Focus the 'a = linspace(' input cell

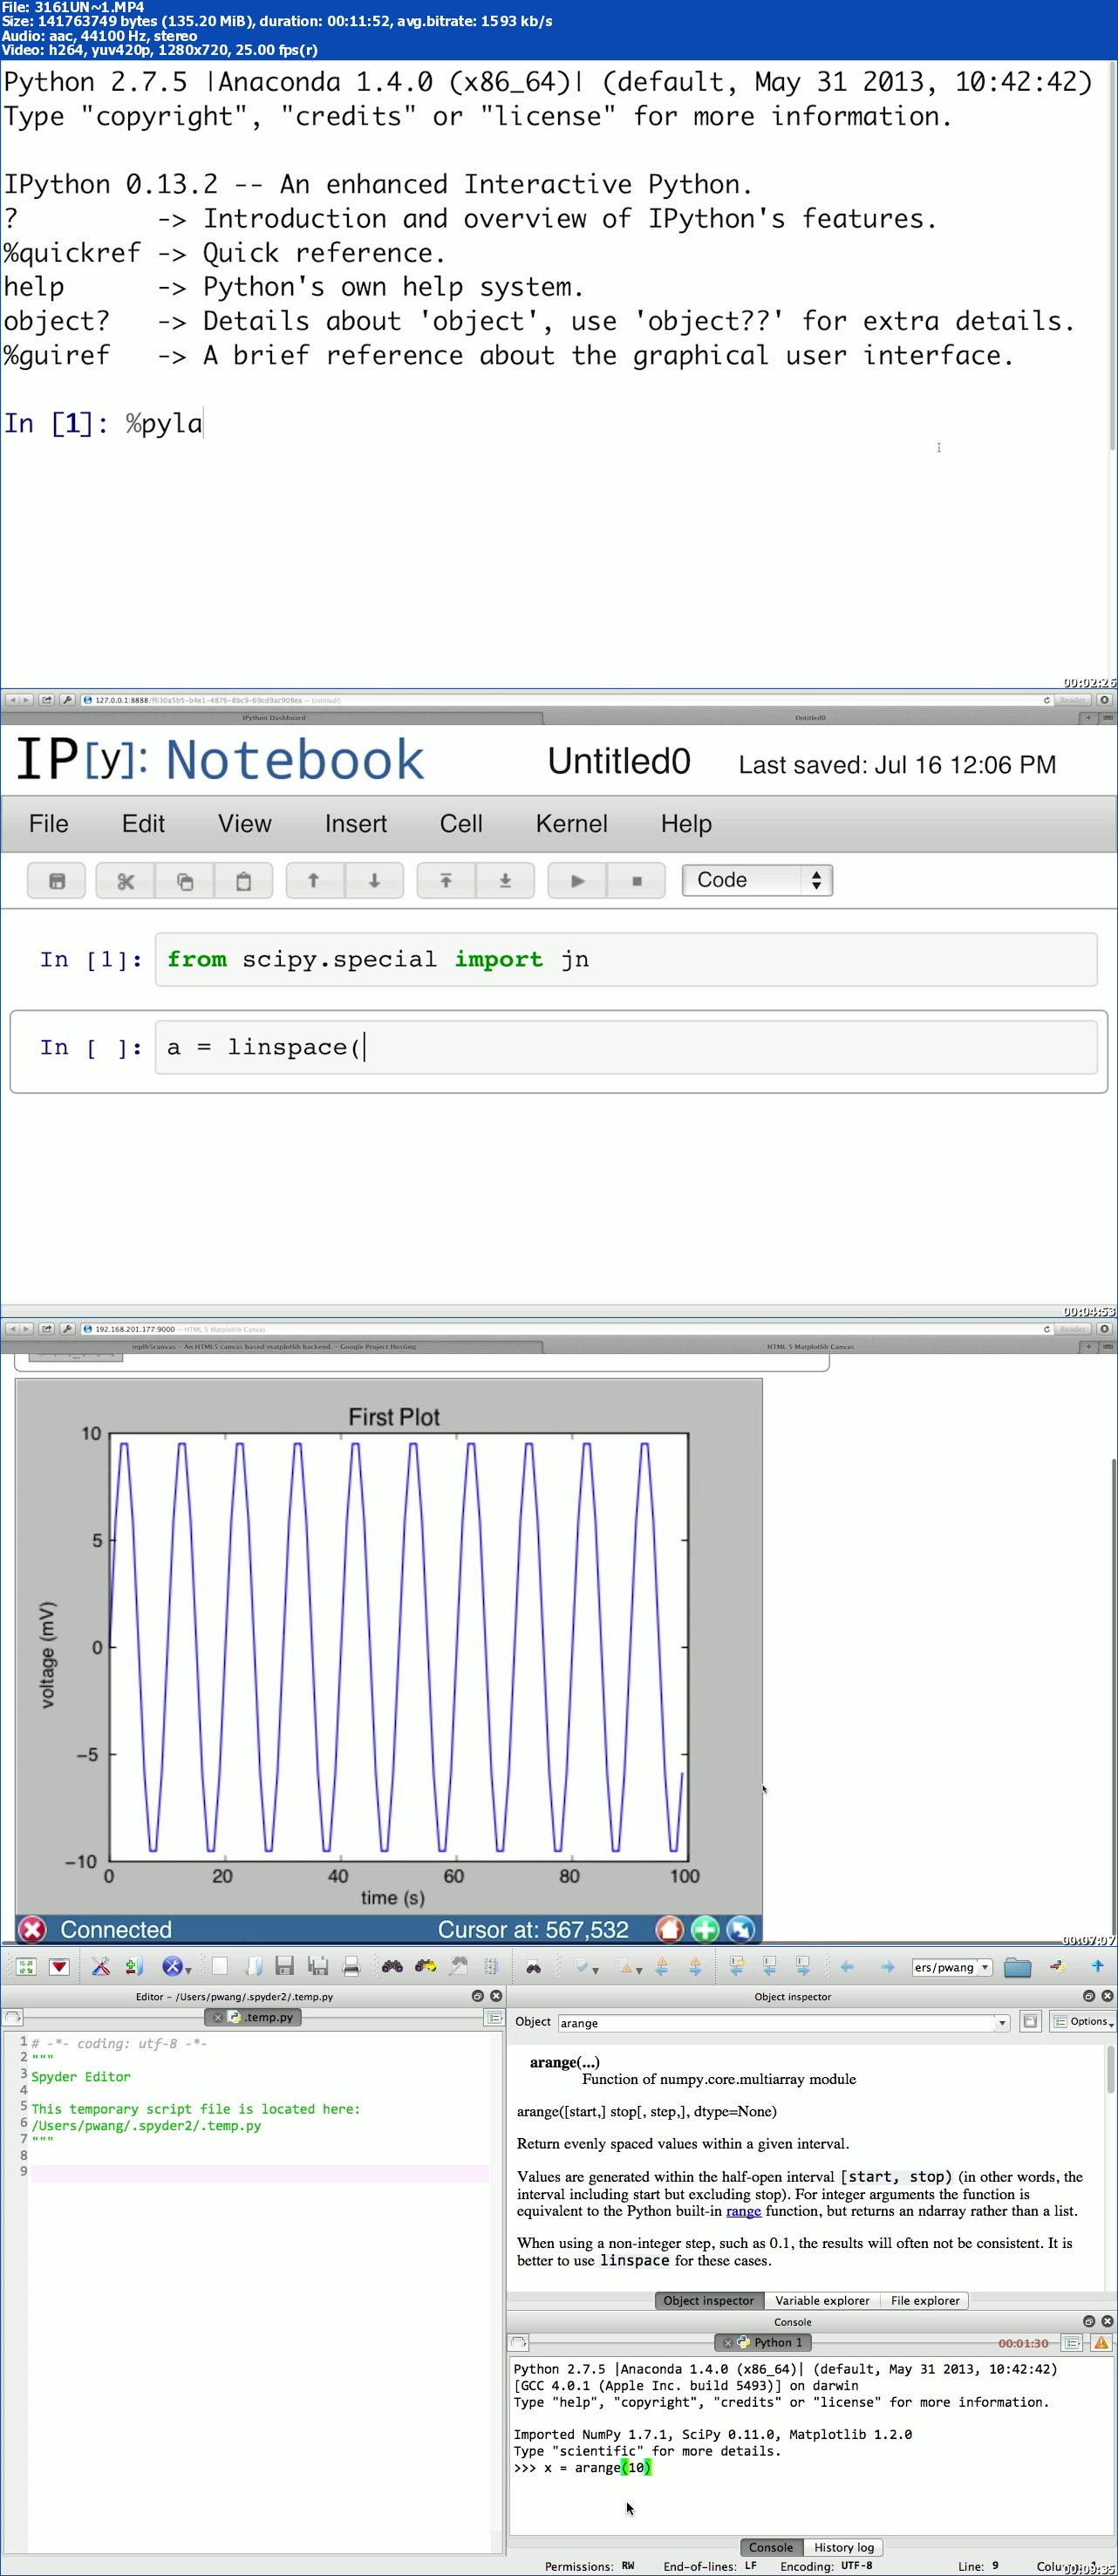point(626,1047)
